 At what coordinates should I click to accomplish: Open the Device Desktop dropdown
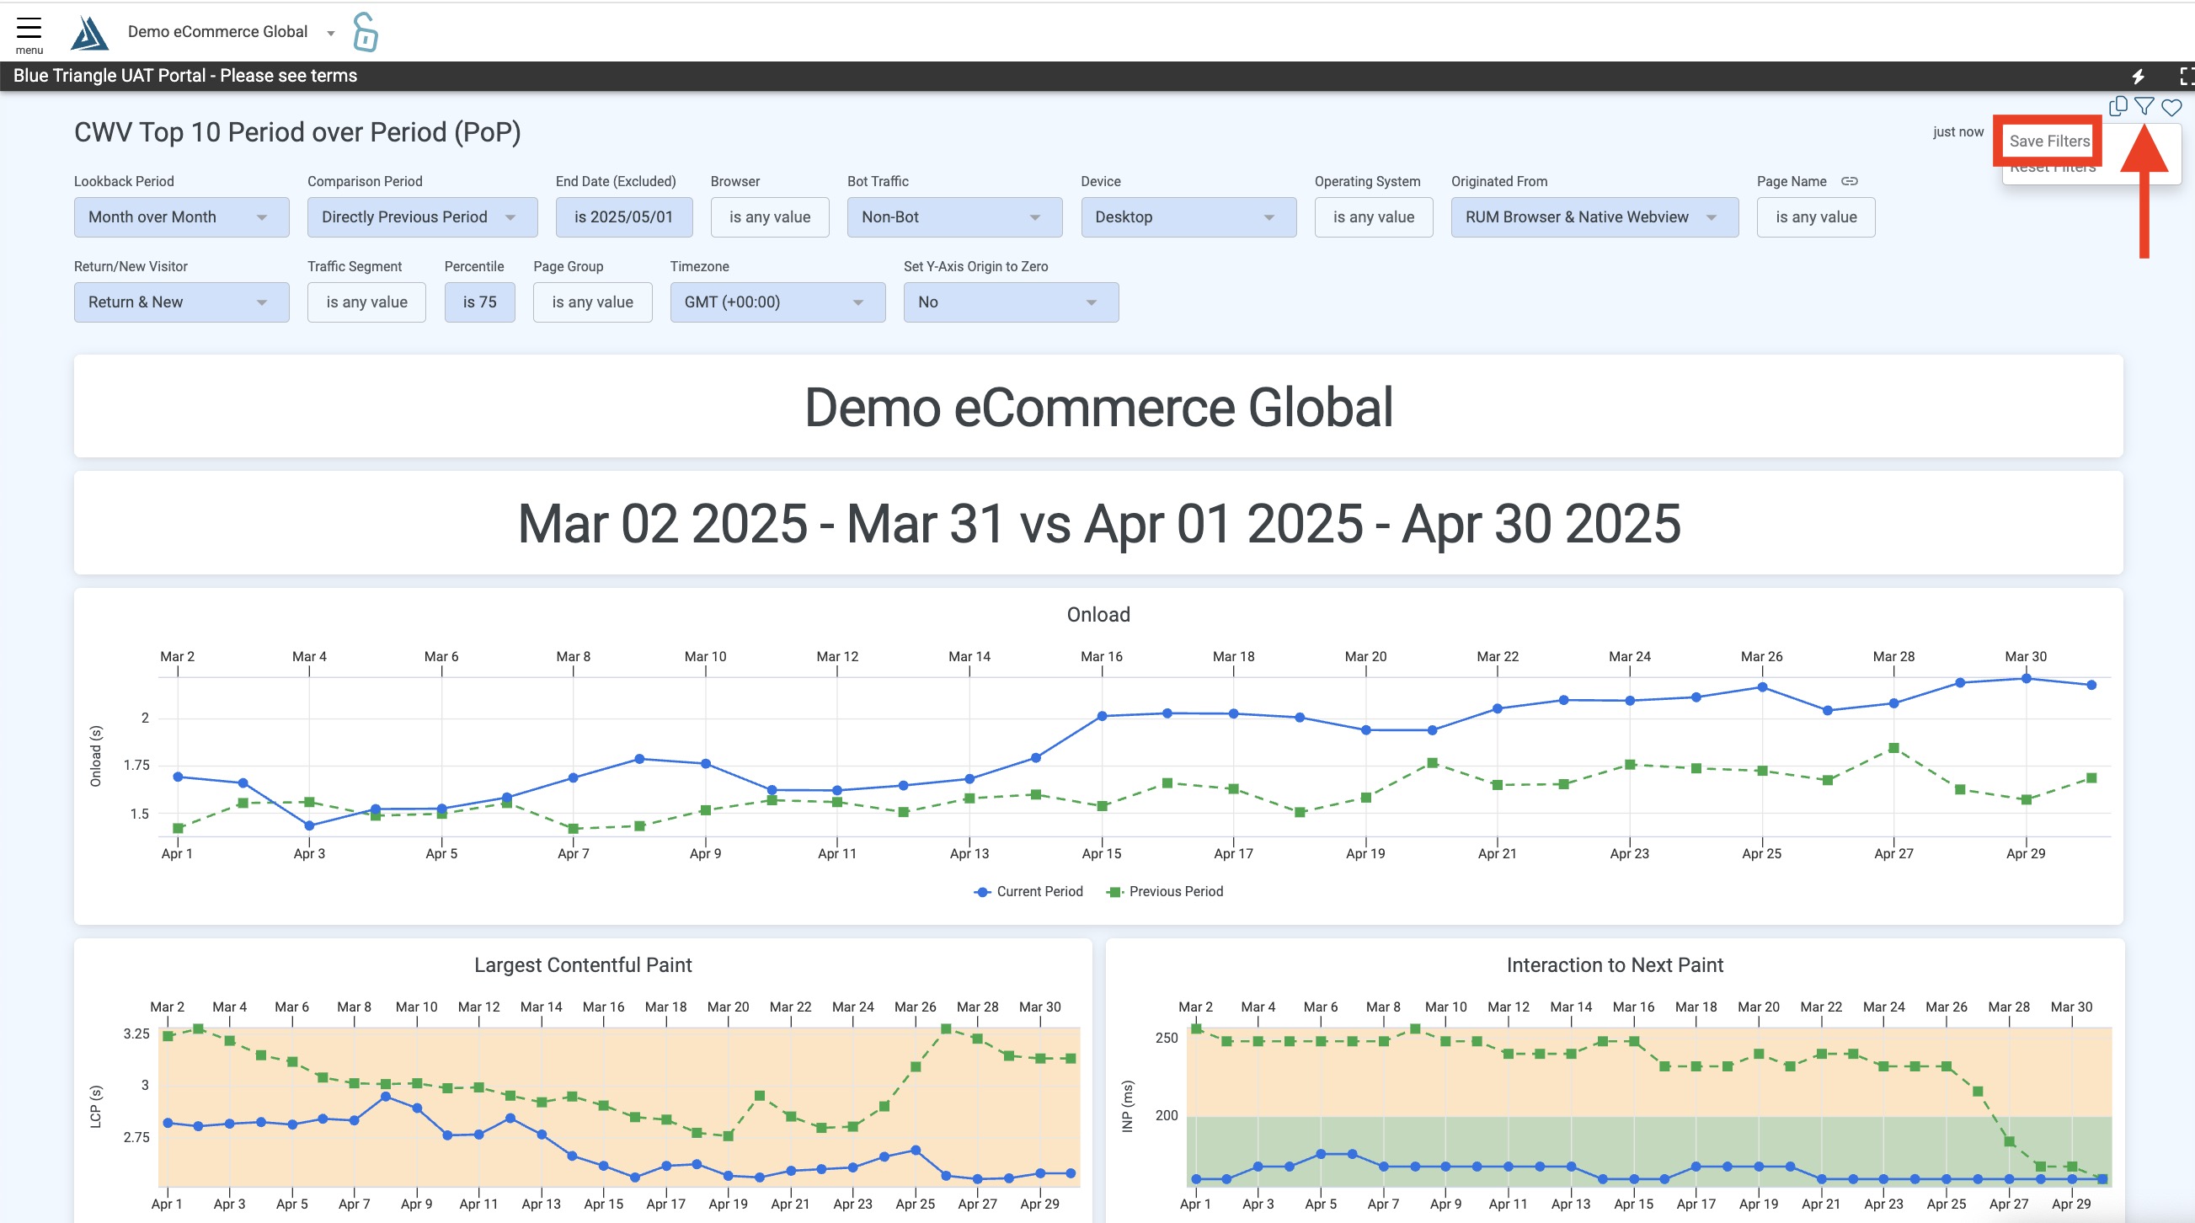(x=1188, y=216)
